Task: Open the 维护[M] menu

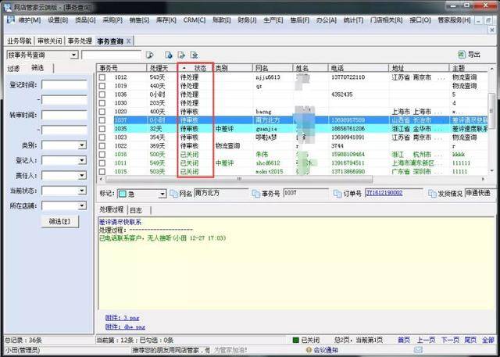Action: click(30, 20)
